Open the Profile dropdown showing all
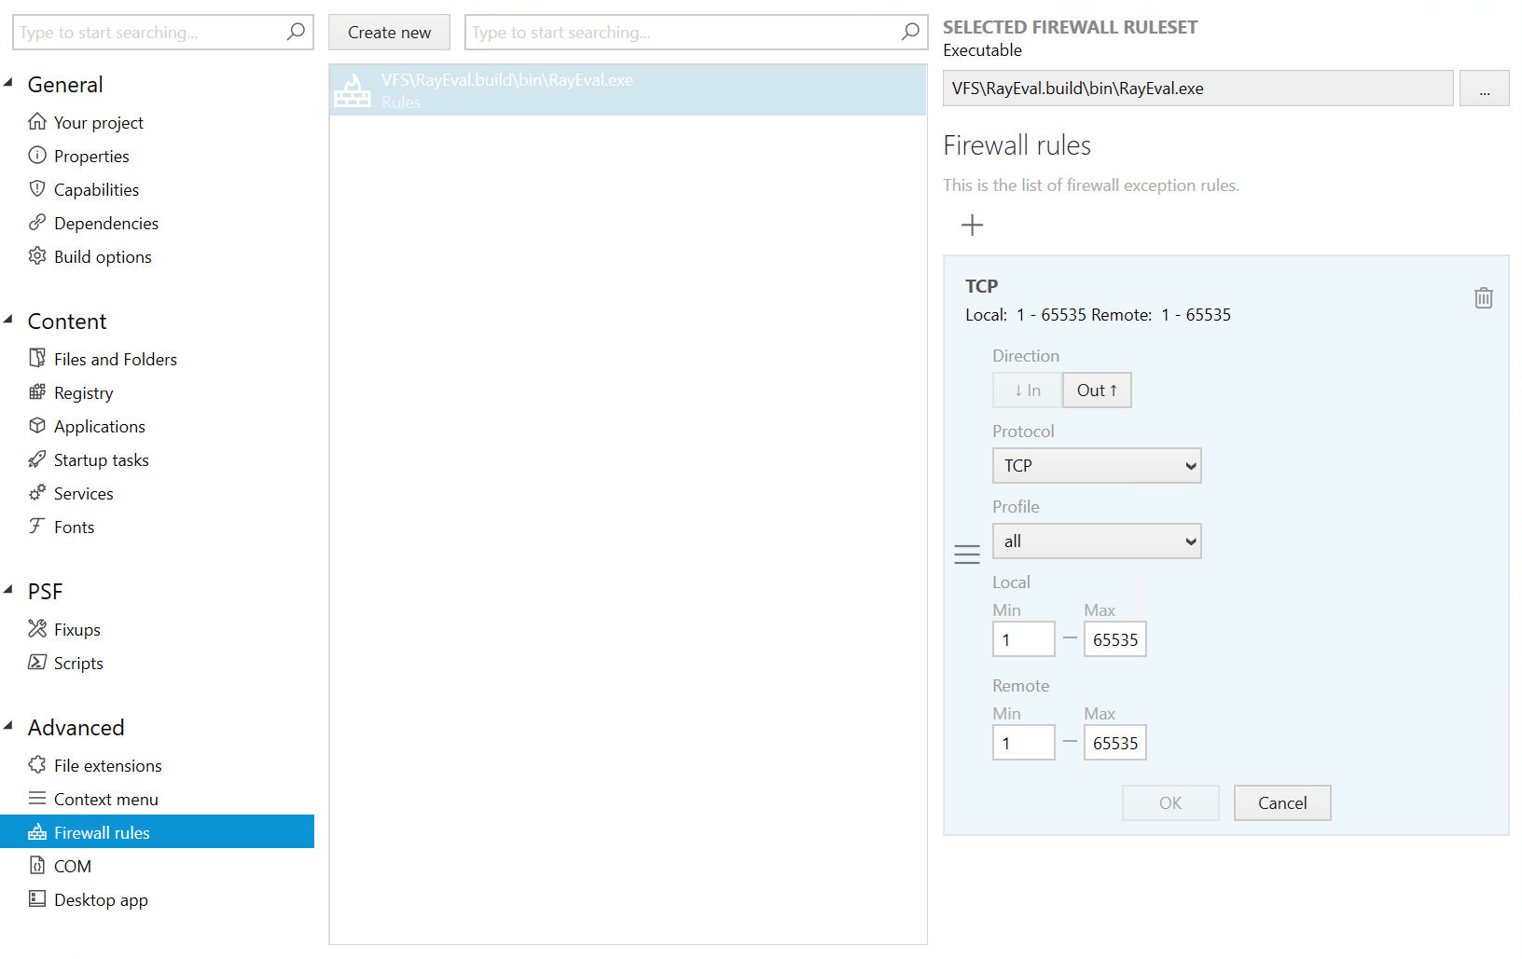Image resolution: width=1522 pixels, height=959 pixels. (1096, 541)
